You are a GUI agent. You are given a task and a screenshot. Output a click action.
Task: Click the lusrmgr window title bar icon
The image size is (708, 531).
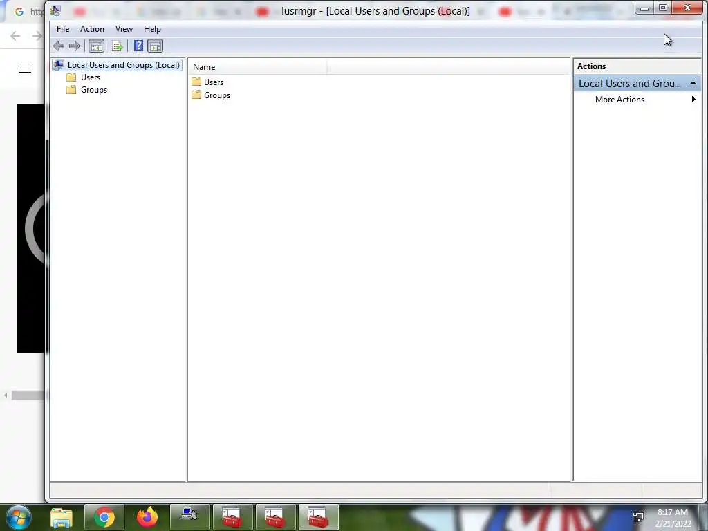(55, 10)
